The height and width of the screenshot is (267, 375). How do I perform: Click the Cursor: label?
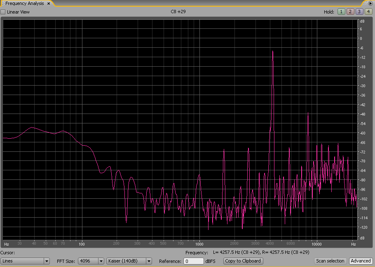pos(7,253)
